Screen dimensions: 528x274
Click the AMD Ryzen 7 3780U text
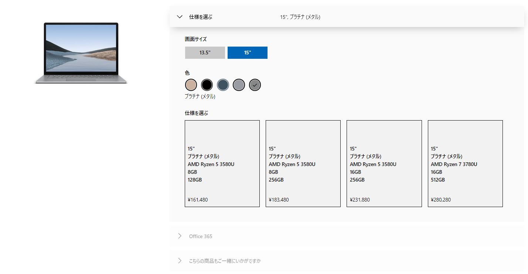pos(454,164)
